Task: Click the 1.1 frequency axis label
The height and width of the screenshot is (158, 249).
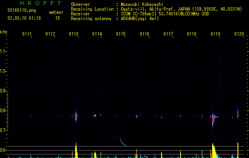Action: tap(3, 51)
